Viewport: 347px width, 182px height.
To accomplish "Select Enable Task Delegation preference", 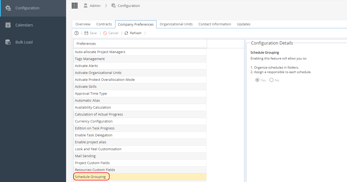I will [x=140, y=135].
